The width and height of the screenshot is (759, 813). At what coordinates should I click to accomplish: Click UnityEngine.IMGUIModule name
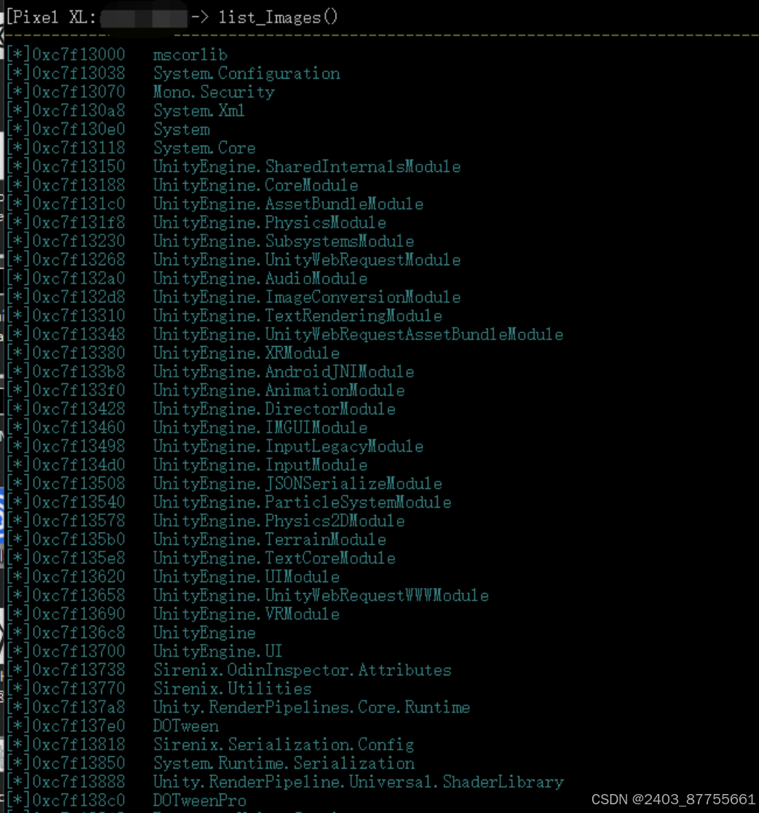[x=260, y=428]
